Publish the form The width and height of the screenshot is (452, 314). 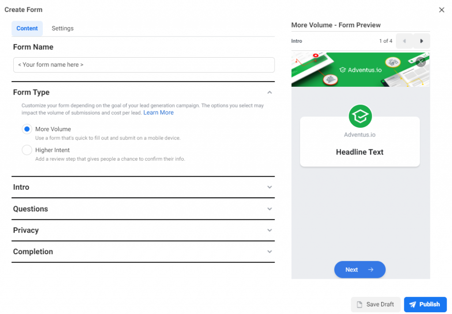(425, 304)
